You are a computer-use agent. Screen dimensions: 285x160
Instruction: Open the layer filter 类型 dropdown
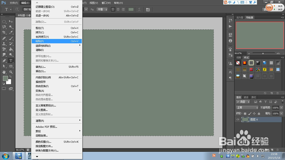[x=243, y=102]
